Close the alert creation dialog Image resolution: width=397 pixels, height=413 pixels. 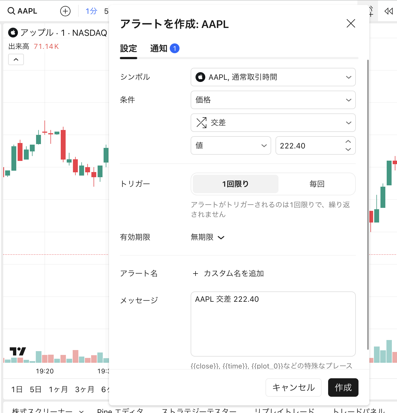[x=351, y=24]
